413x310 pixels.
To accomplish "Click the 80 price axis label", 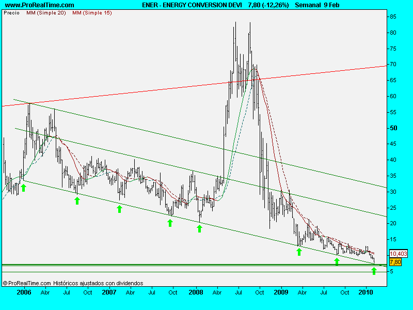I will [393, 33].
